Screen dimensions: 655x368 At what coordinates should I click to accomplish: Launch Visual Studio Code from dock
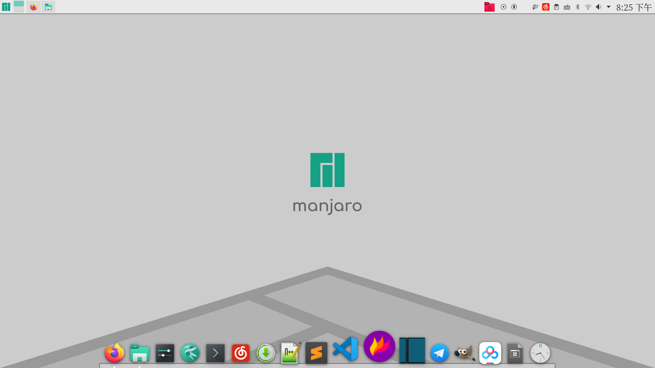[x=345, y=349]
